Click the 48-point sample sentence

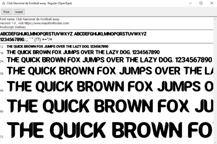point(110,86)
